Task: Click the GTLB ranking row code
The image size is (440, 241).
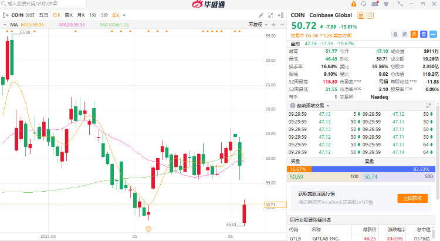Action: click(295, 239)
